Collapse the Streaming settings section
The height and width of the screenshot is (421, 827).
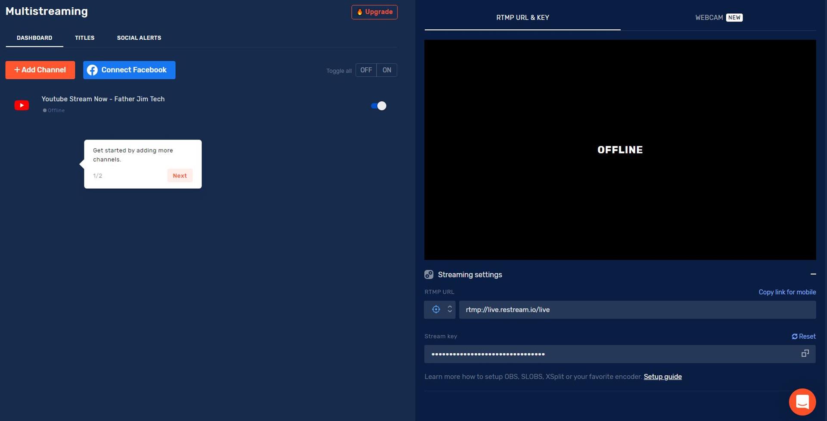[813, 274]
